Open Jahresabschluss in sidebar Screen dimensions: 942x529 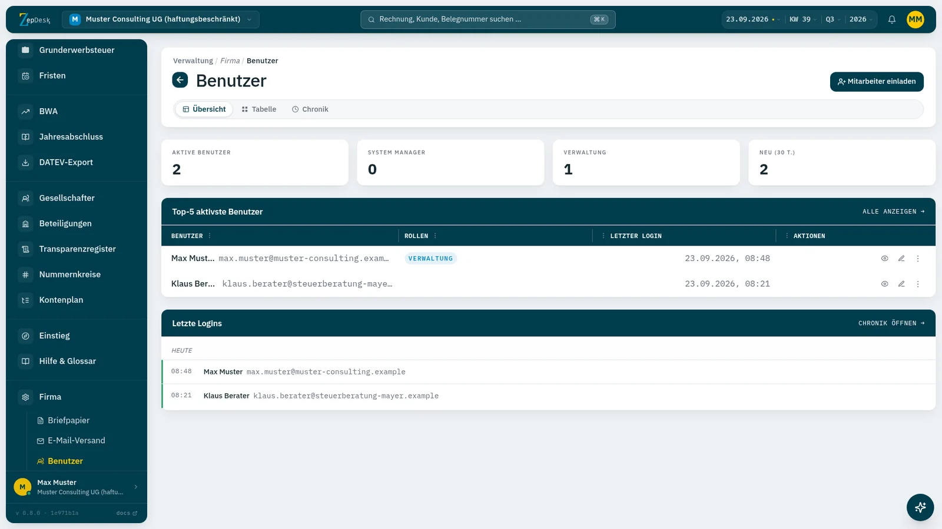(x=77, y=137)
